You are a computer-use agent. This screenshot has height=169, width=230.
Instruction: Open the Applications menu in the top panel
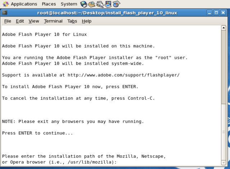(24, 4)
